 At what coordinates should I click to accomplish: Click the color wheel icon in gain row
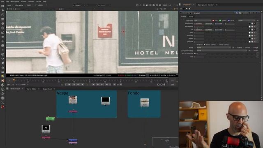pyautogui.click(x=252, y=32)
